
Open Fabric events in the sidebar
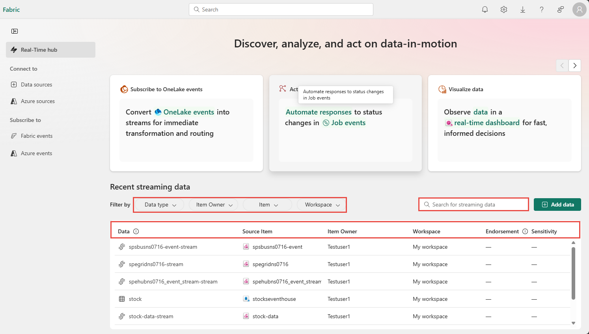click(x=37, y=136)
